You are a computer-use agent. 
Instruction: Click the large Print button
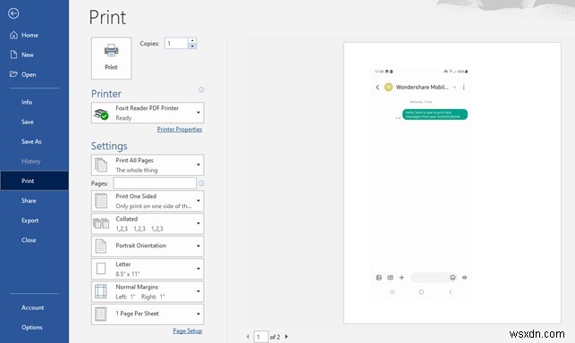[x=111, y=58]
